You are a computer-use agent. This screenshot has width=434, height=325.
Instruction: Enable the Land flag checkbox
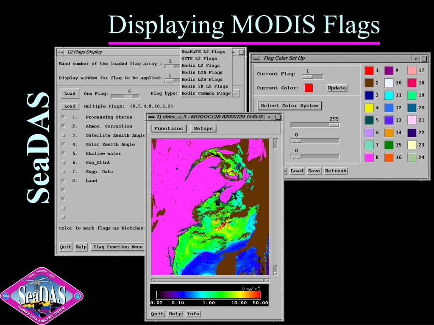[x=64, y=181]
